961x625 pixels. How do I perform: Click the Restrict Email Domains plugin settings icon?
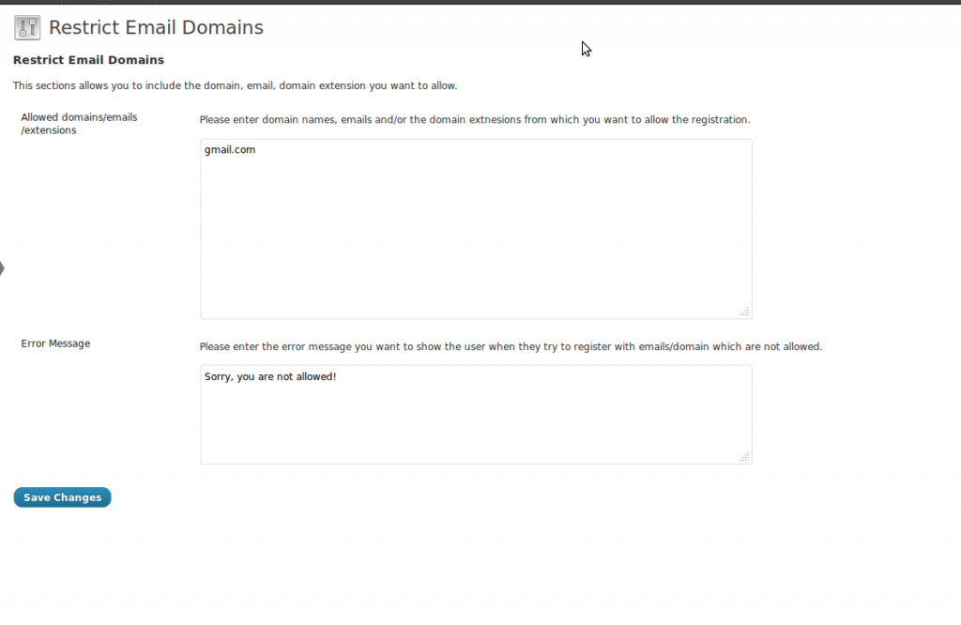coord(26,26)
